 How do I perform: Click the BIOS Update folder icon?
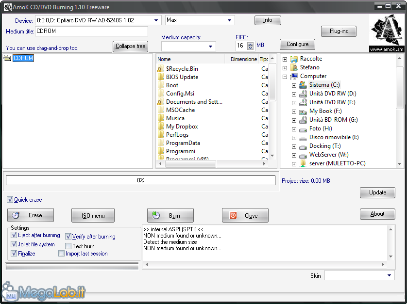pyautogui.click(x=161, y=77)
